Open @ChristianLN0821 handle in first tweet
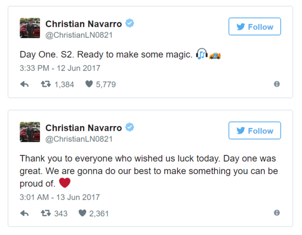This screenshot has height=235, width=302. pos(79,35)
